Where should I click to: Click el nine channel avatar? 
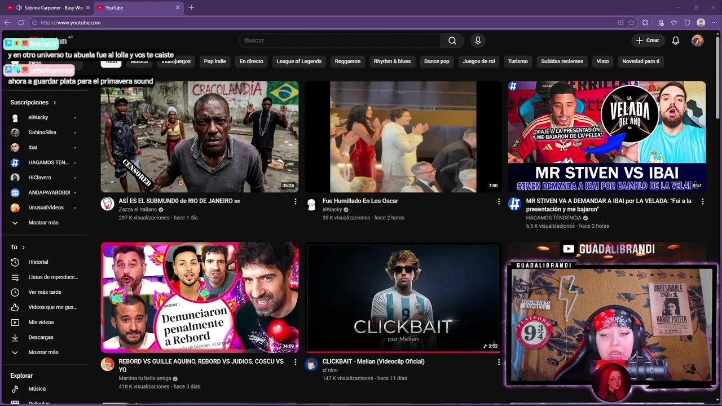tap(311, 364)
